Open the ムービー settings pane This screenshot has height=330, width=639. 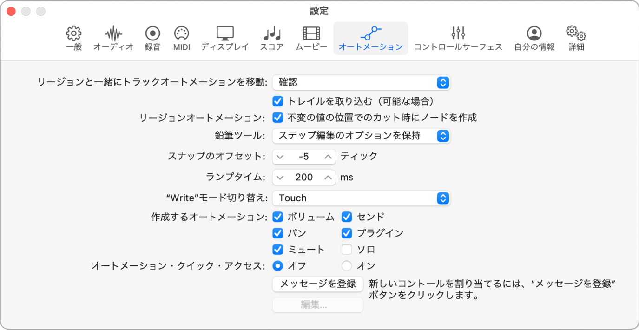[x=310, y=37]
